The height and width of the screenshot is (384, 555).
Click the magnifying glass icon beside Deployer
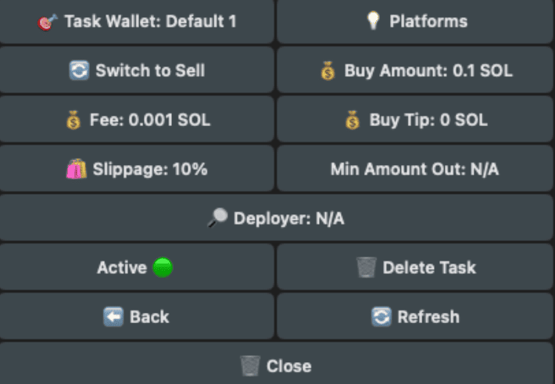click(217, 217)
